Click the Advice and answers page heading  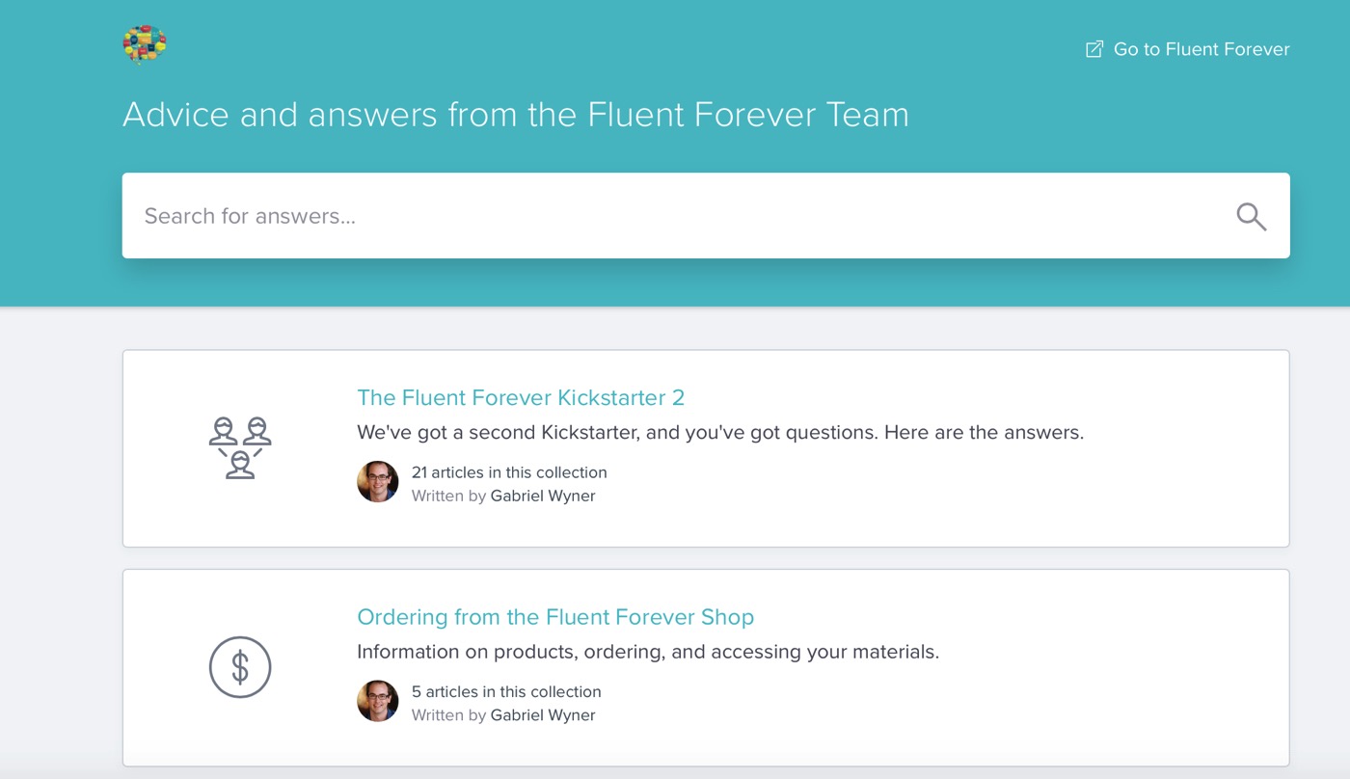pyautogui.click(x=515, y=114)
